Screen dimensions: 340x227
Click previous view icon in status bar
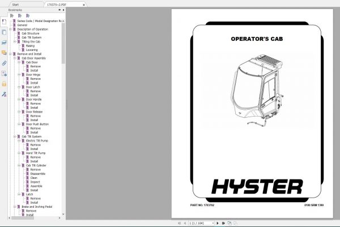[x=229, y=223]
